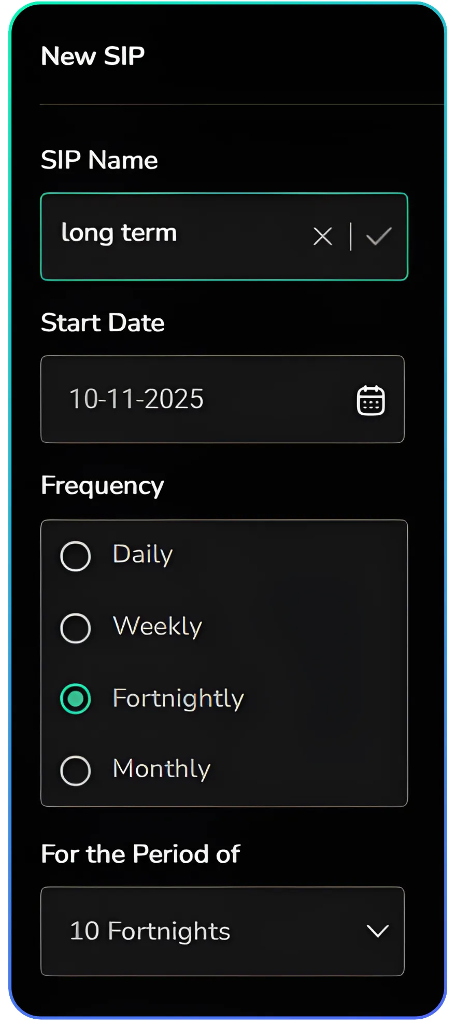The height and width of the screenshot is (1026, 456).
Task: Click the Start Date field showing 10-11-2025
Action: [197, 399]
